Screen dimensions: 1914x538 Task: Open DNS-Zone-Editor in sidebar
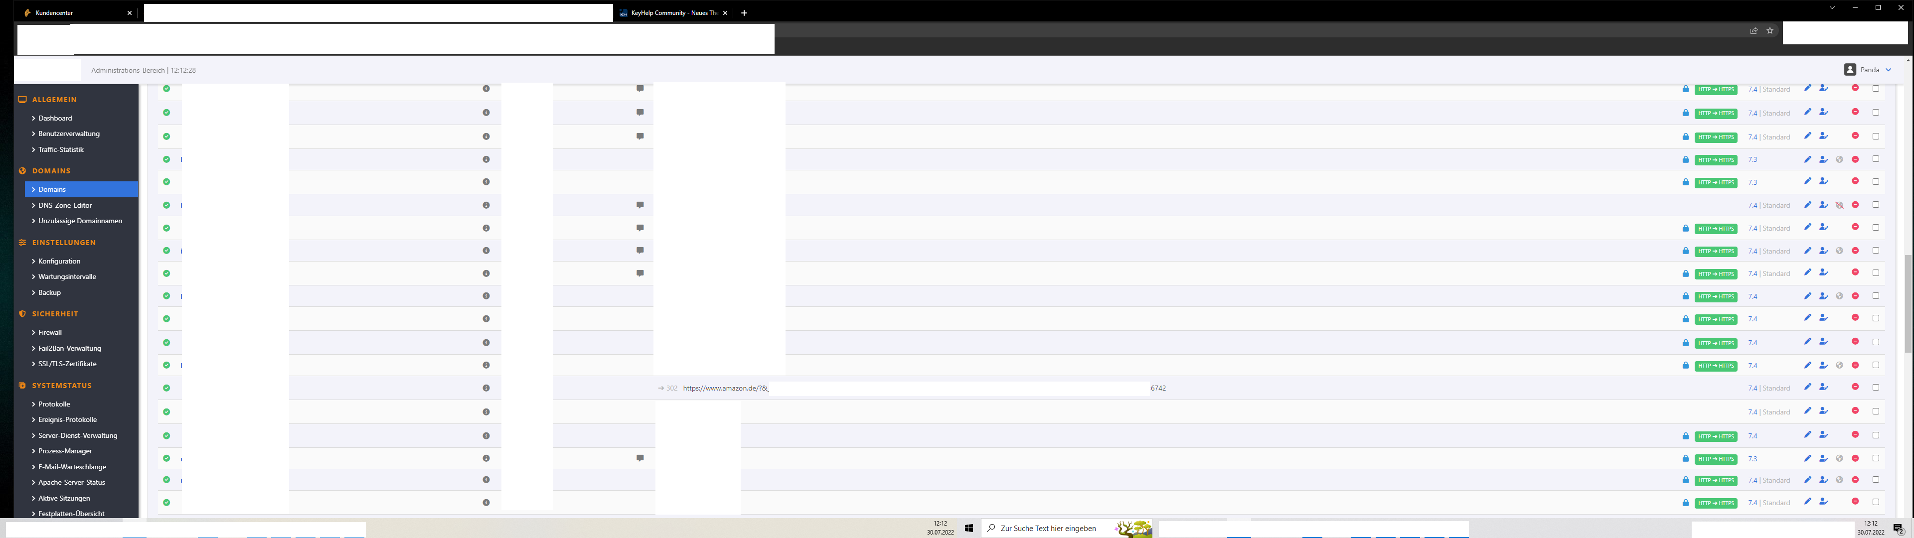(65, 205)
